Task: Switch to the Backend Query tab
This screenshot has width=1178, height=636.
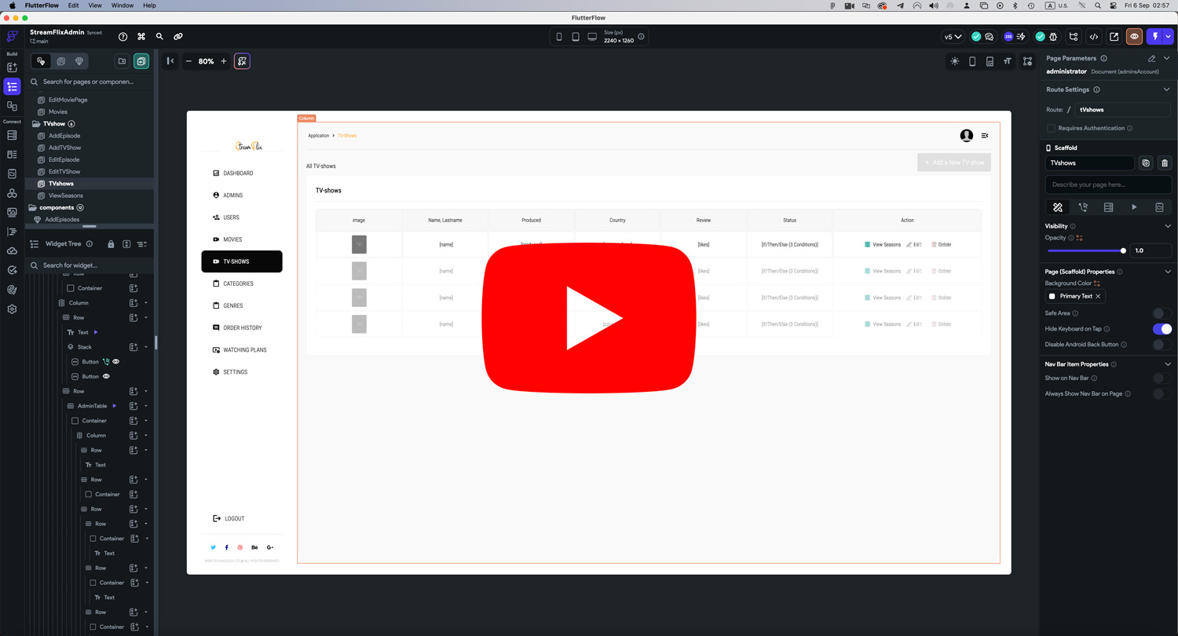Action: pyautogui.click(x=1108, y=207)
